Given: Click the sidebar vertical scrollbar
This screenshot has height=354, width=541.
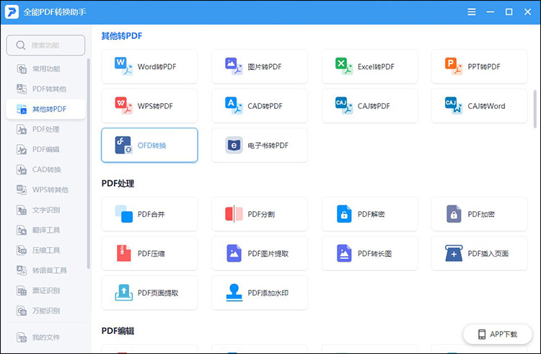Looking at the screenshot, I should pos(88,164).
